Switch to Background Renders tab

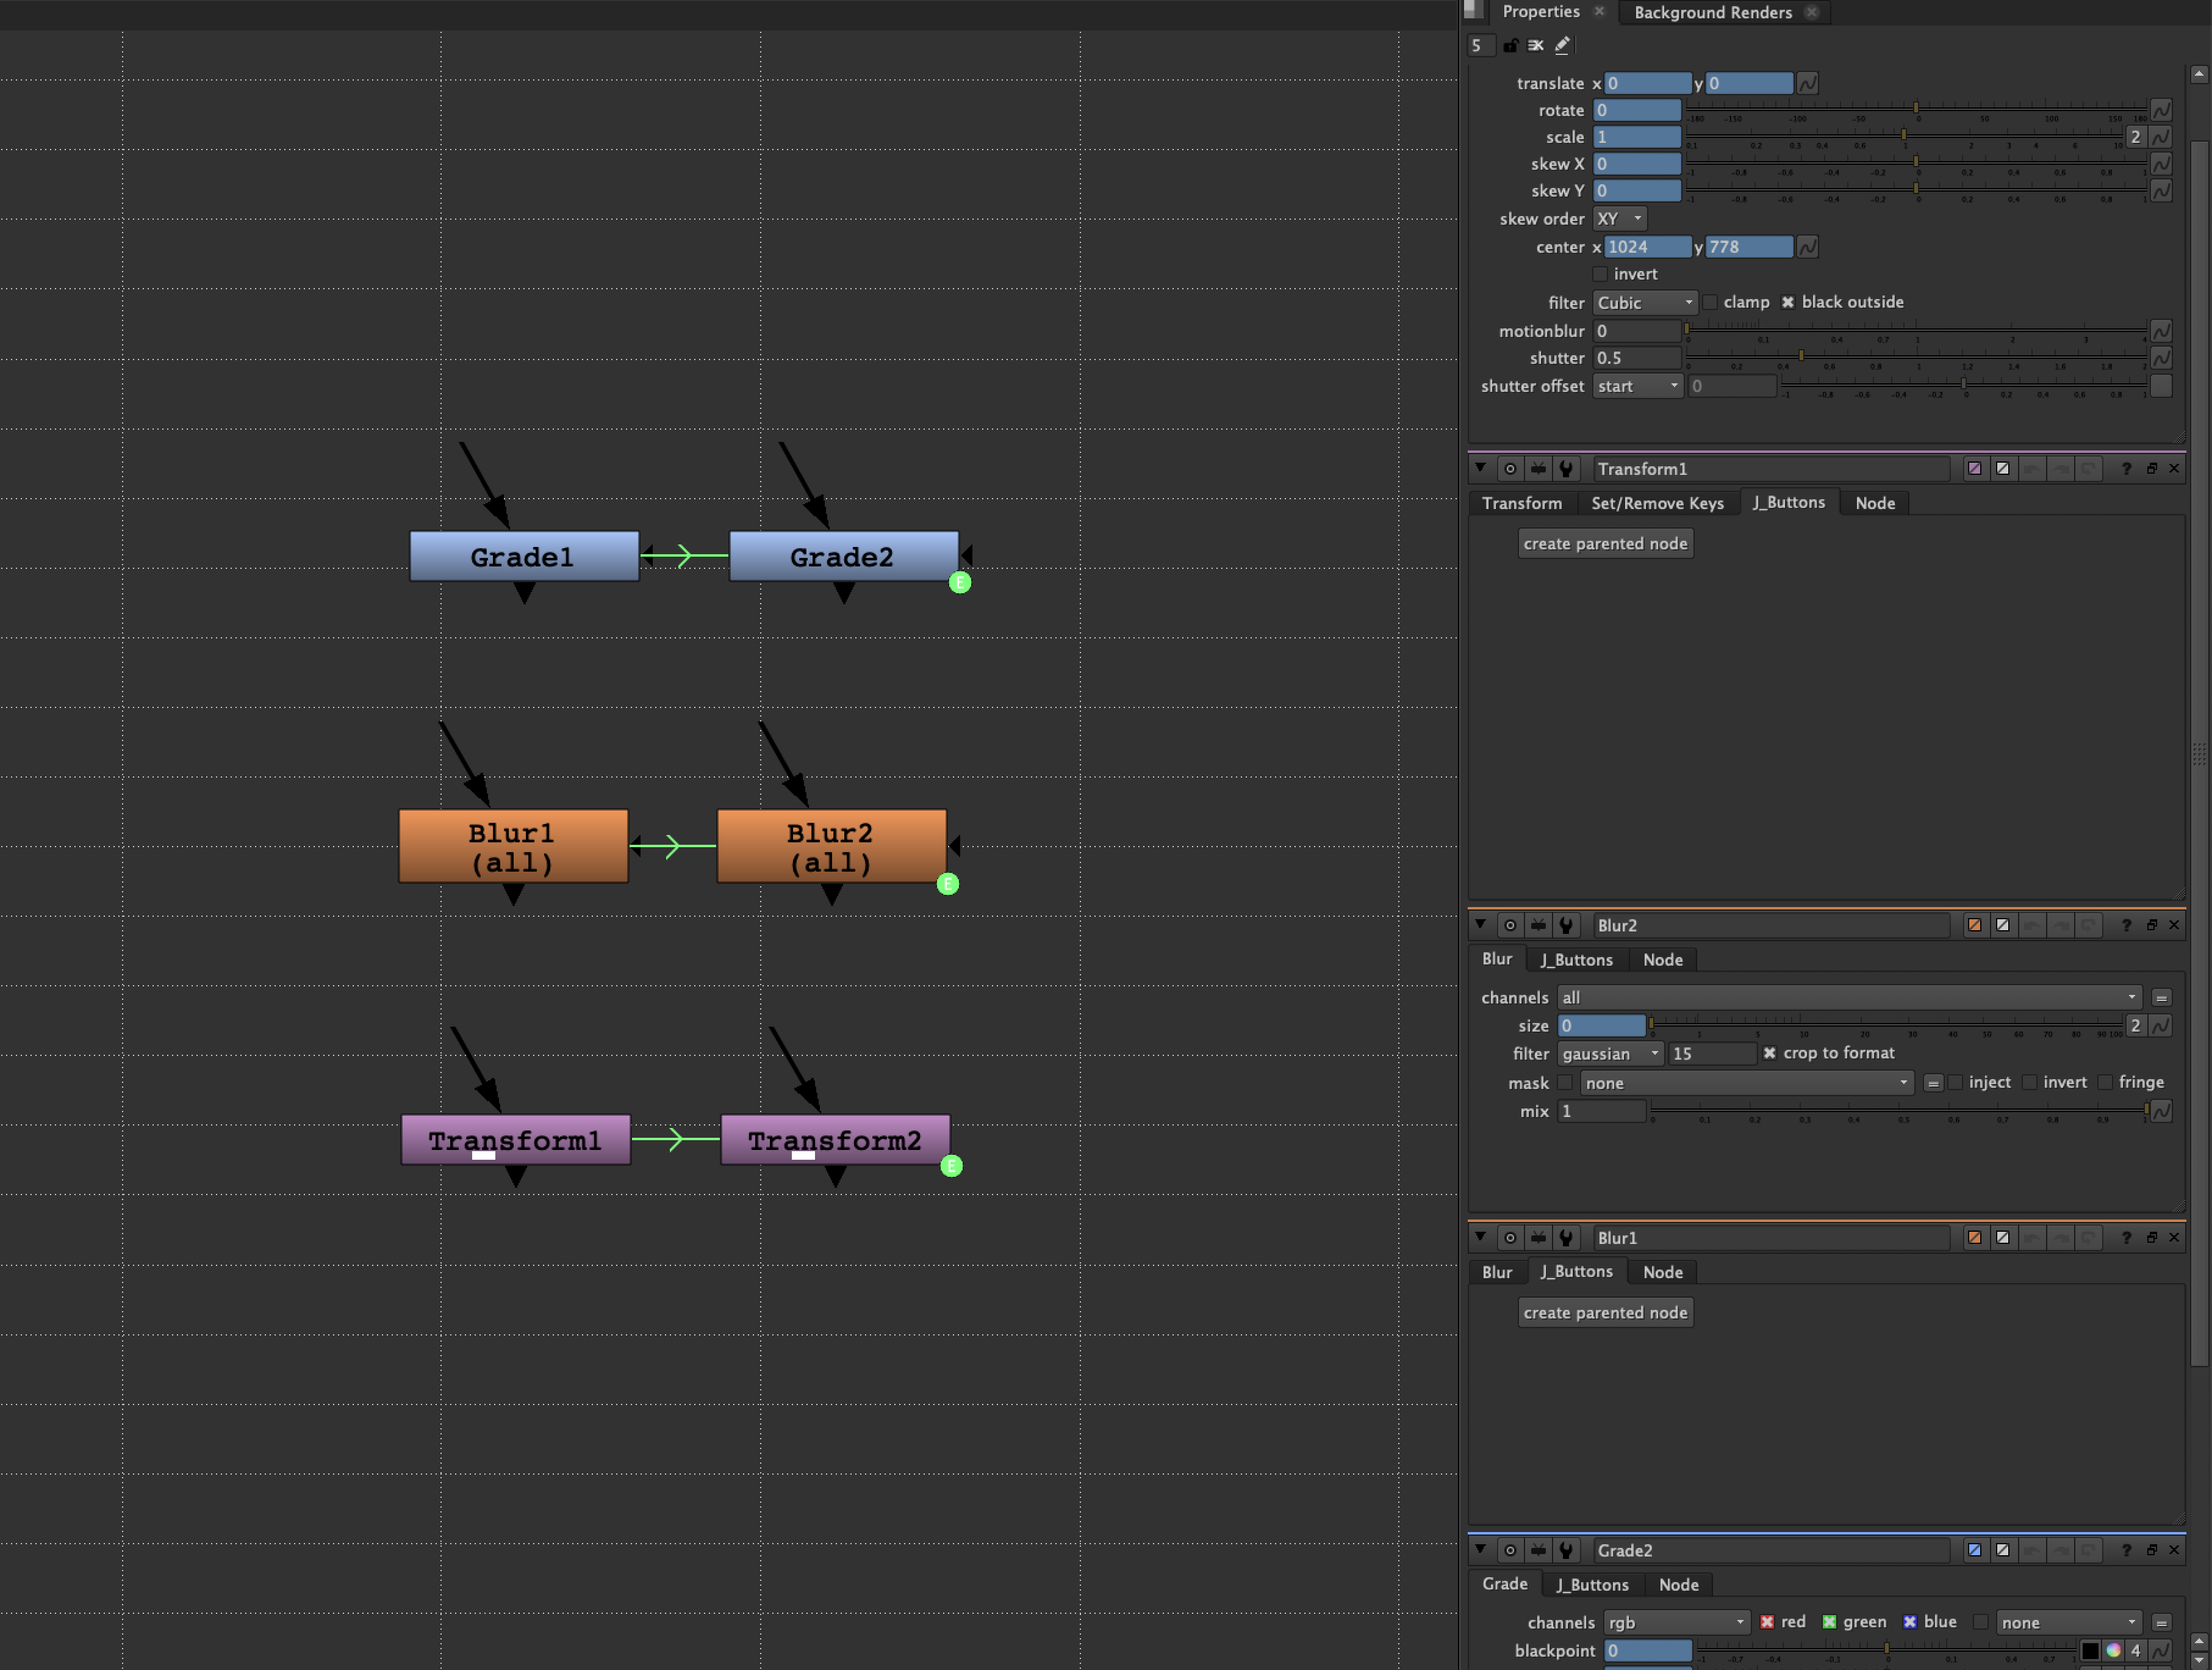(1712, 12)
